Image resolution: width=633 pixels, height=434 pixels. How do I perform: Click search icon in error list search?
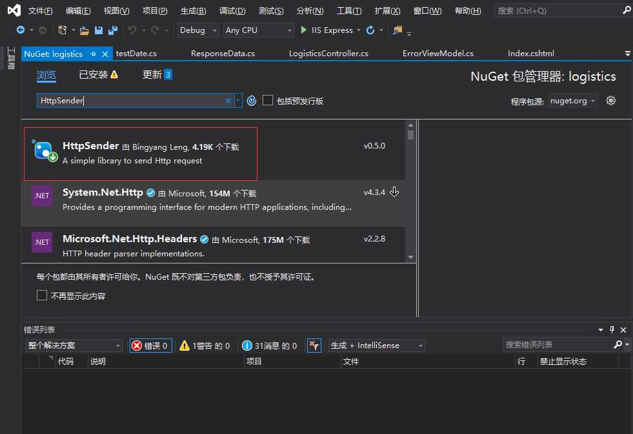(x=618, y=345)
